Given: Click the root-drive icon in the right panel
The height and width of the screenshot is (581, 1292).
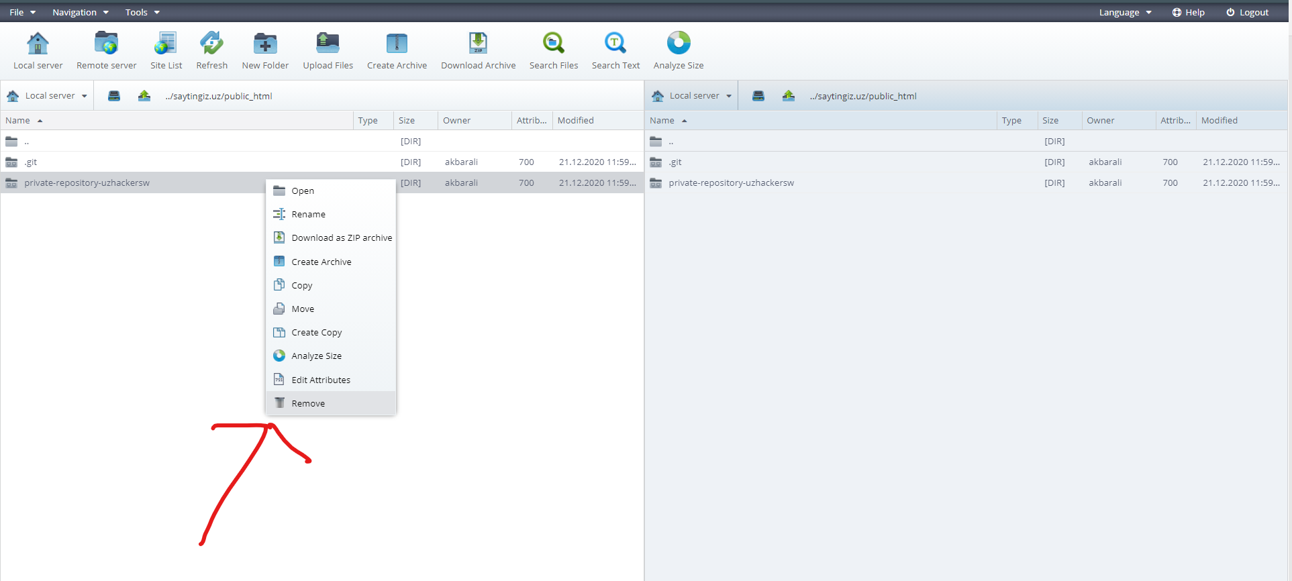Looking at the screenshot, I should (758, 96).
